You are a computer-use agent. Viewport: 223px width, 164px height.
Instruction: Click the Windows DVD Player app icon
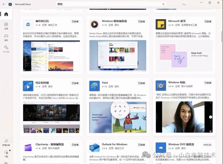[161, 148]
